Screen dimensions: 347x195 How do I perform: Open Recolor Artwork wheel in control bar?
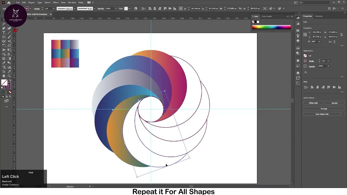(x=136, y=9)
